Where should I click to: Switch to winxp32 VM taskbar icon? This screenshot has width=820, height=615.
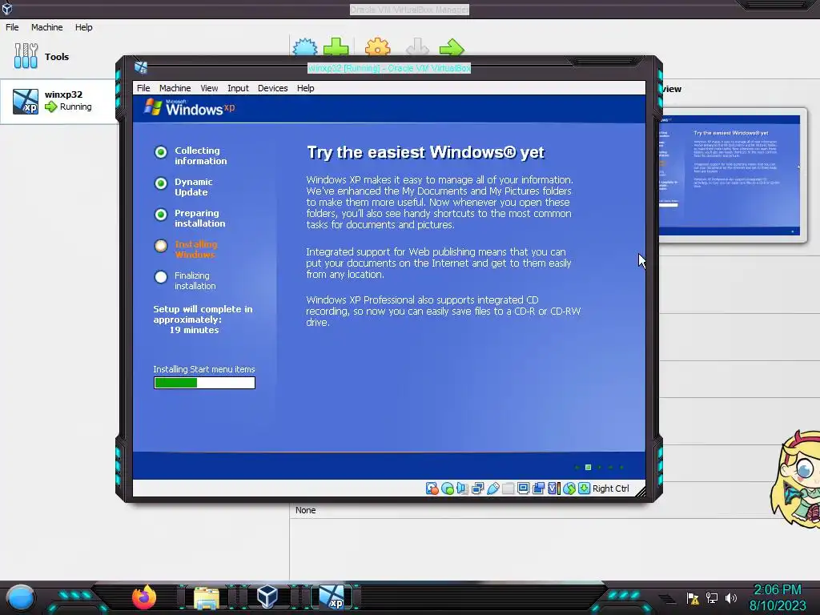point(332,597)
